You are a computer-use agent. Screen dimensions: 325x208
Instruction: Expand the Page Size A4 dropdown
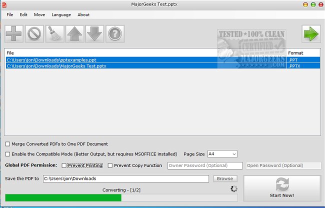tap(222, 154)
